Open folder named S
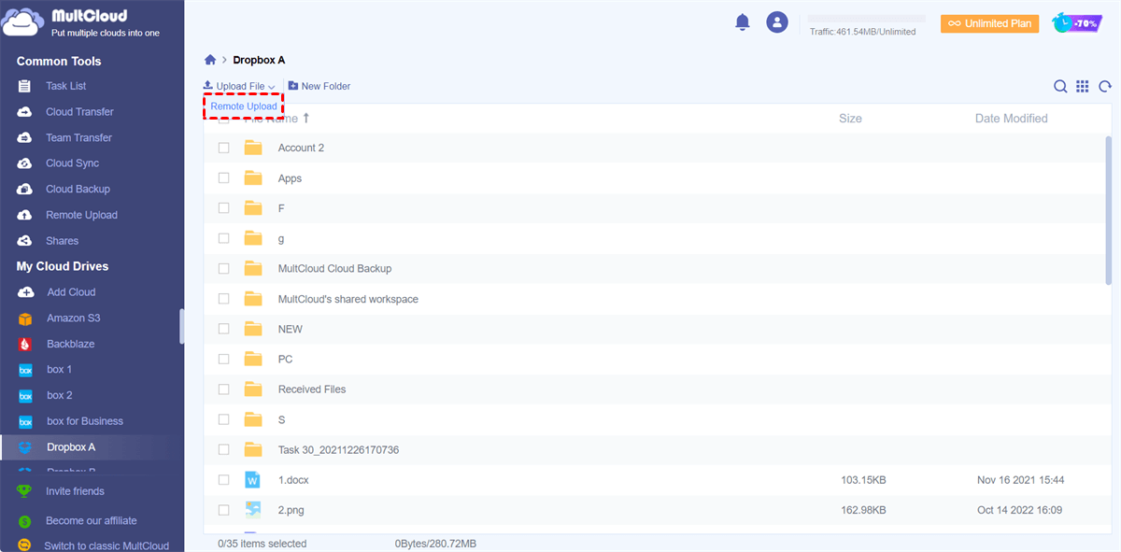This screenshot has height=552, width=1121. [281, 419]
